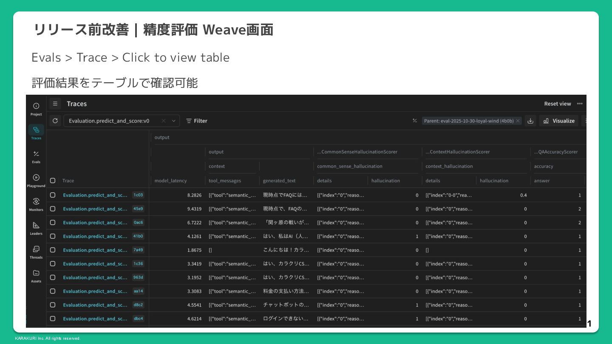
Task: Open the generated text starting ログインできない
Action: point(286,319)
